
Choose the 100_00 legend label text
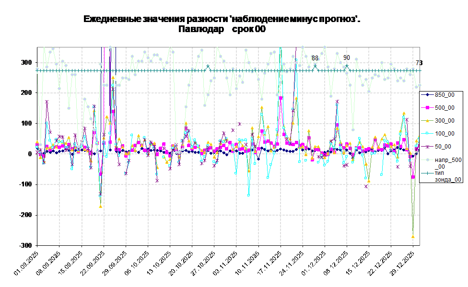[x=445, y=134]
